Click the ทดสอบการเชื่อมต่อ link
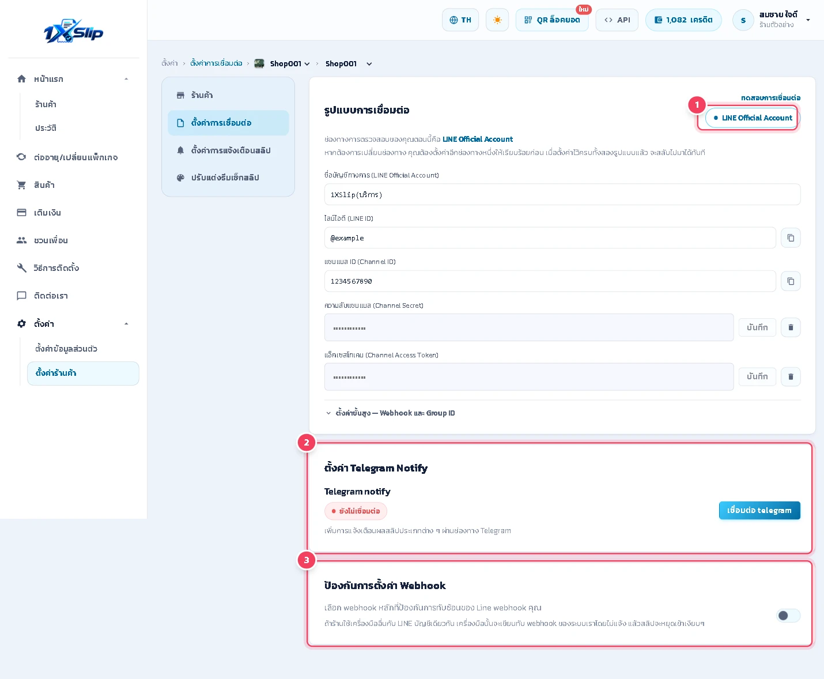 pyautogui.click(x=770, y=98)
